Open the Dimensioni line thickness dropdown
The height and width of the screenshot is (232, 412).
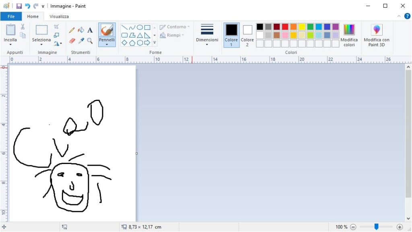207,35
